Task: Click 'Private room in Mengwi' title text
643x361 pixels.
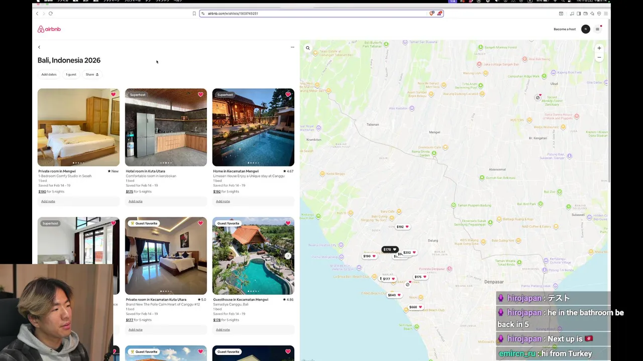Action: tap(57, 171)
